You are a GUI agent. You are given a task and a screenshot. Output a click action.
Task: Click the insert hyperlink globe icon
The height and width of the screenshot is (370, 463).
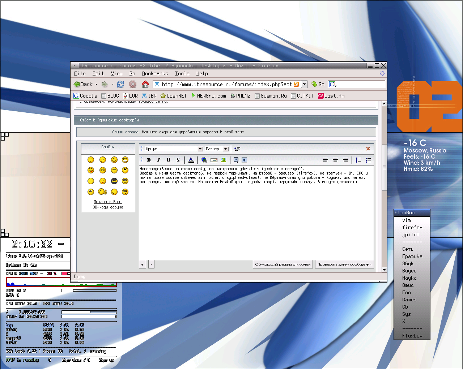point(204,160)
